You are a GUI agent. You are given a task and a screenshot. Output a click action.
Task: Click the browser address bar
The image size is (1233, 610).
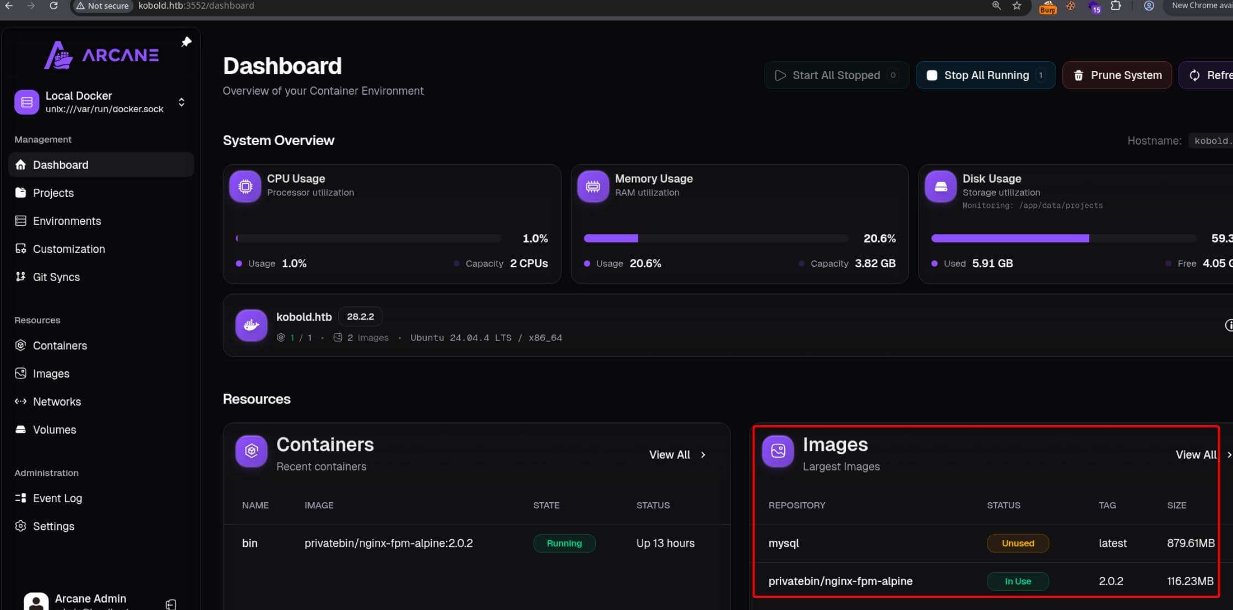(x=551, y=6)
